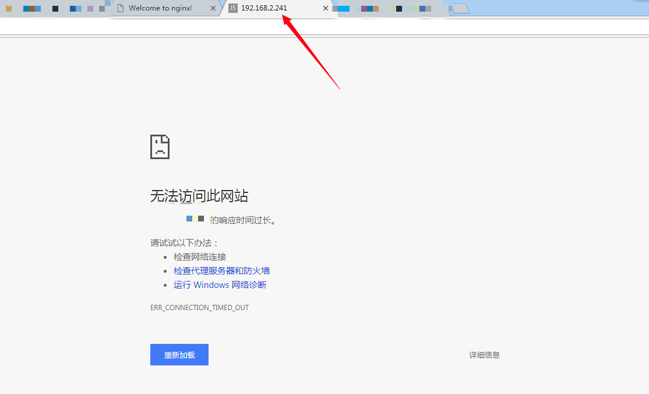Open a new browser tab
This screenshot has height=394, width=649.
coord(460,8)
